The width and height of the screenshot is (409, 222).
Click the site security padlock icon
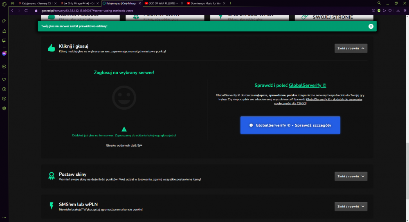(x=36, y=11)
